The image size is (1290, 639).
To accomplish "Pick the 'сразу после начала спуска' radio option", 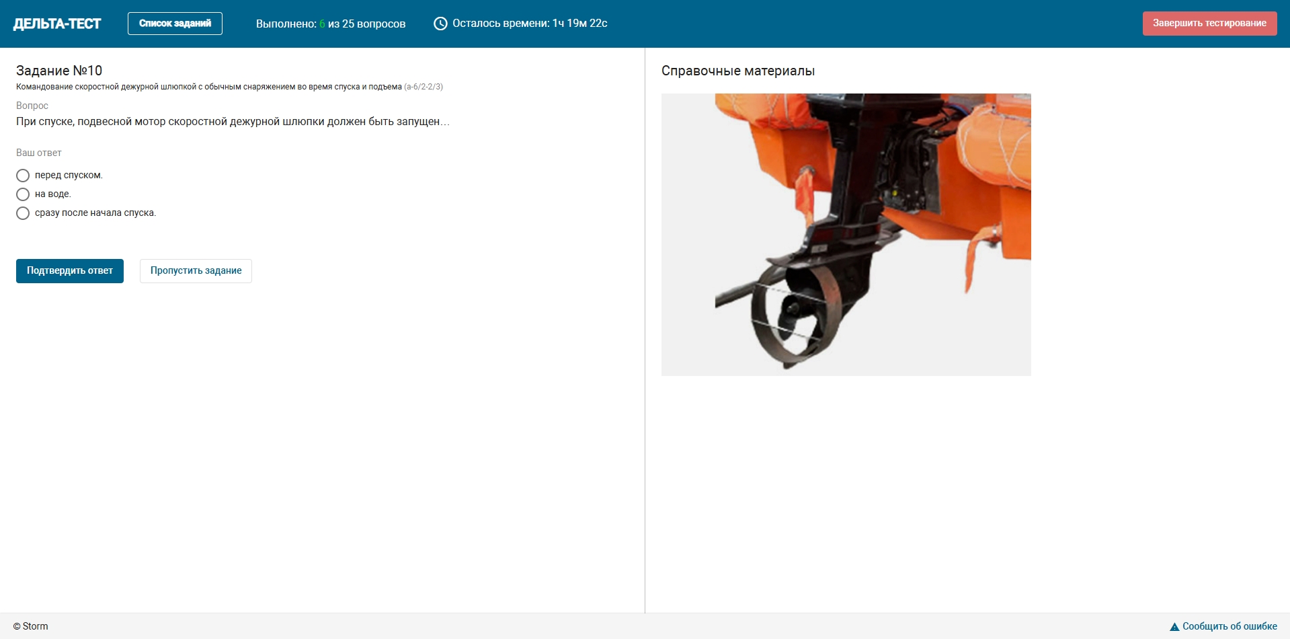I will 23,213.
